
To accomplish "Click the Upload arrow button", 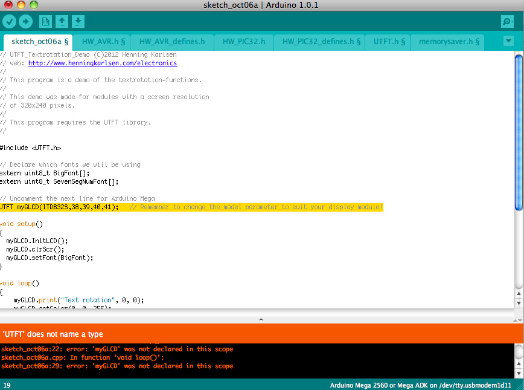I will click(26, 22).
